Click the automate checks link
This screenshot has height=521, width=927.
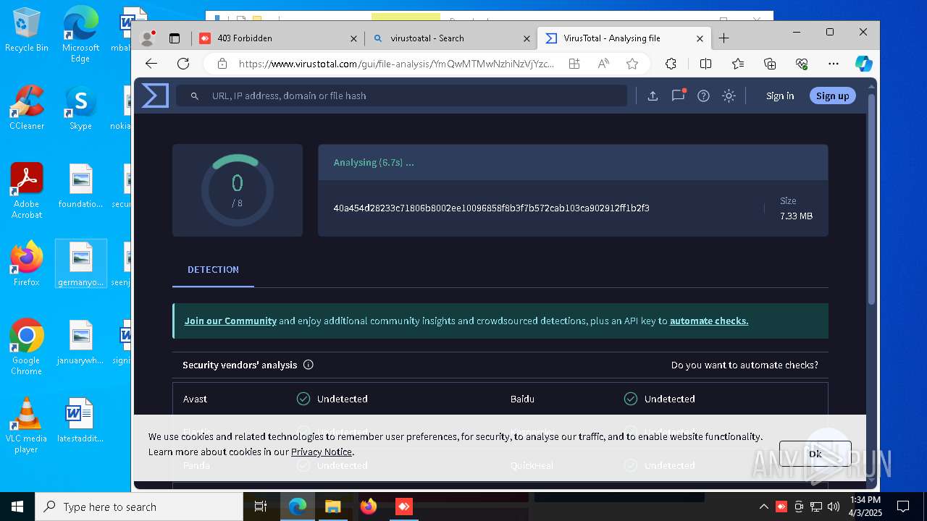tap(709, 321)
